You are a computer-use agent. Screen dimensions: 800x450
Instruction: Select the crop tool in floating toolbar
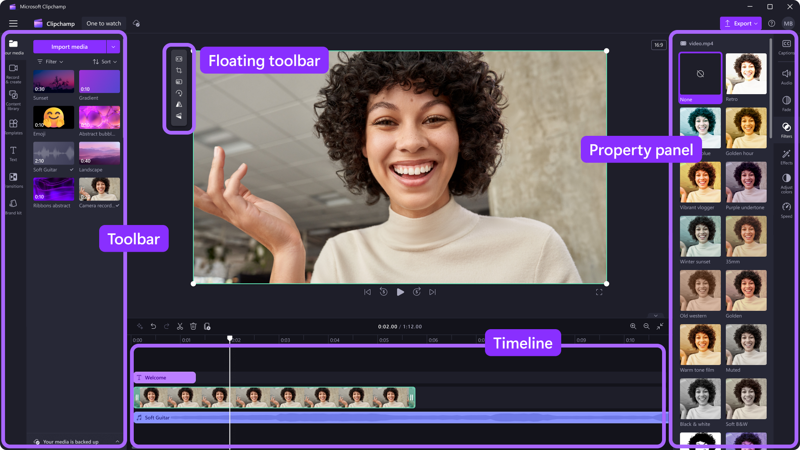[x=179, y=70]
